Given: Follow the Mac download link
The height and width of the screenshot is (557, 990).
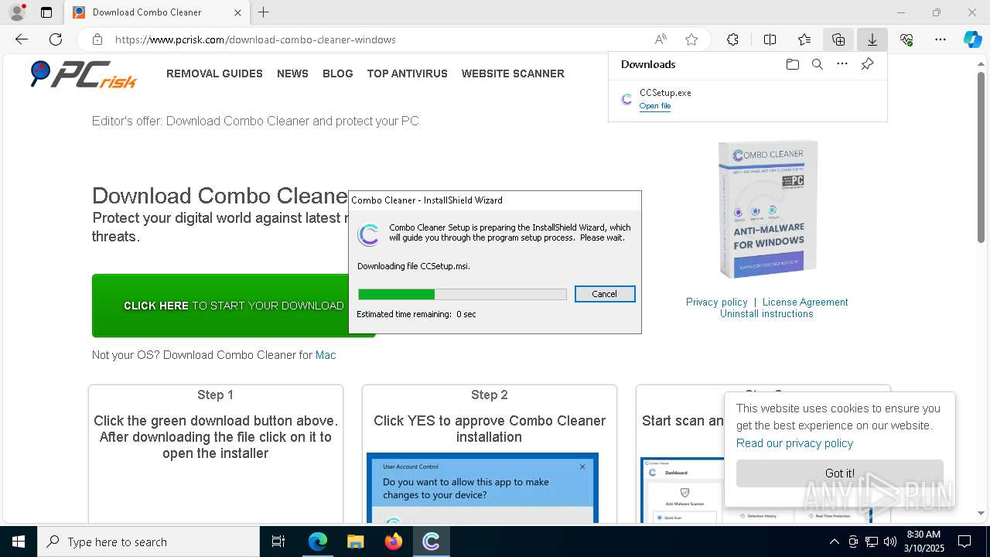Looking at the screenshot, I should 326,355.
